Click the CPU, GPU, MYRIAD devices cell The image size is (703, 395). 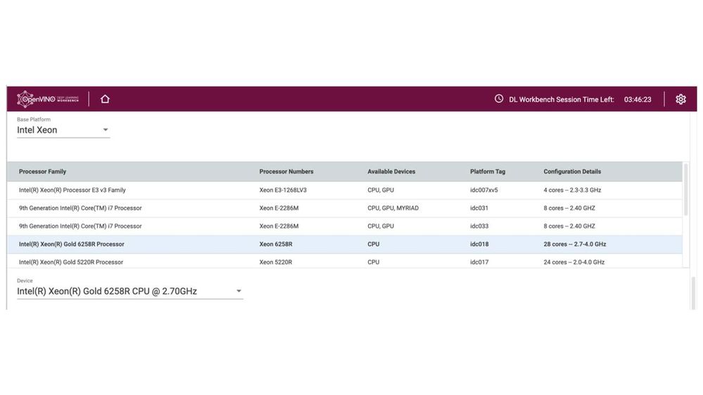393,208
